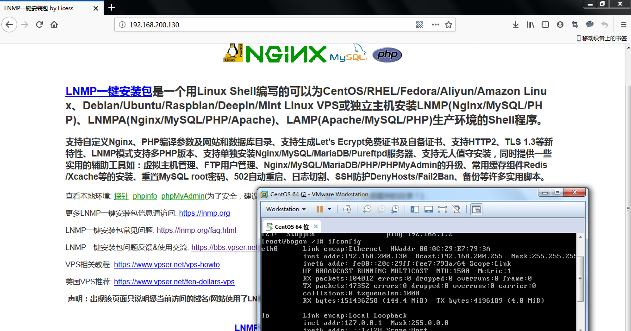Click the MySQL logo image
The width and height of the screenshot is (631, 331).
tap(349, 54)
